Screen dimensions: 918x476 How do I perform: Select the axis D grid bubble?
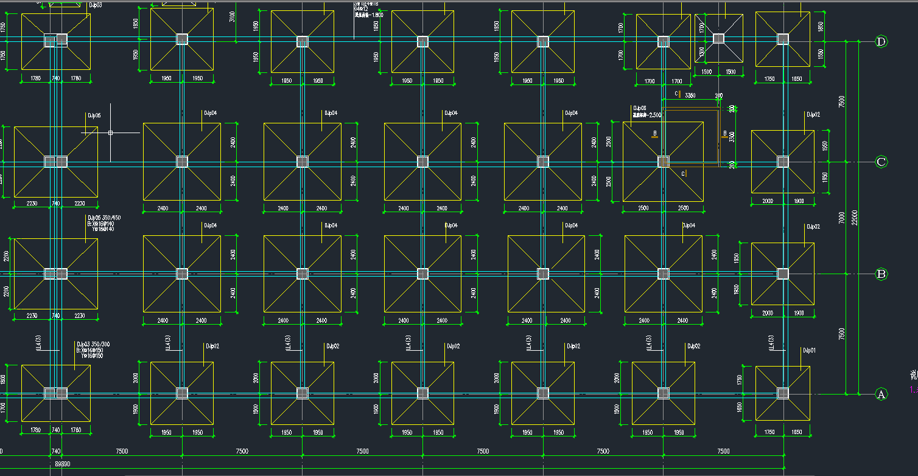point(881,41)
